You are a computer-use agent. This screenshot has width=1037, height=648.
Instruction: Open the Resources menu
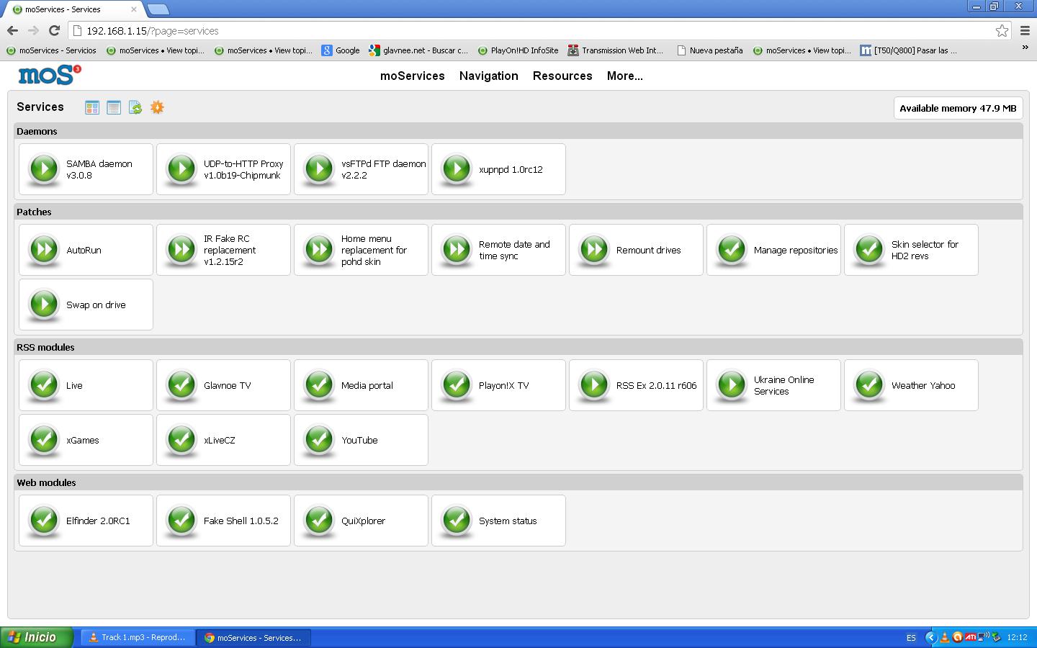[x=562, y=76]
